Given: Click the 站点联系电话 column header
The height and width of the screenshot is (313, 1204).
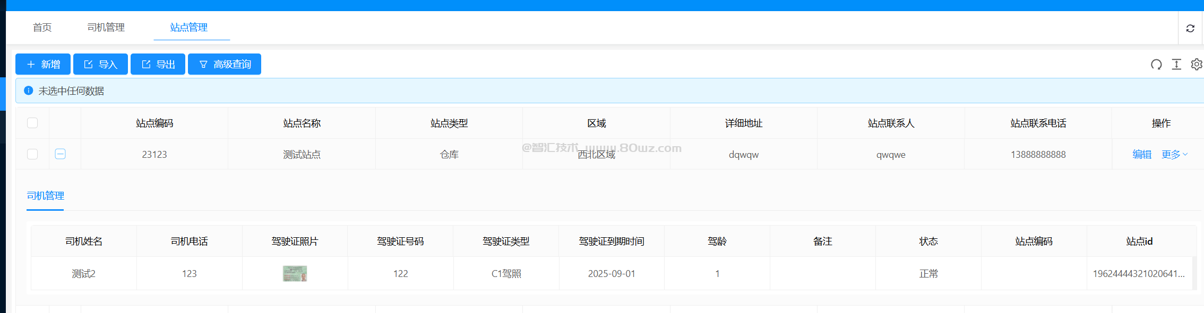Looking at the screenshot, I should 1038,123.
